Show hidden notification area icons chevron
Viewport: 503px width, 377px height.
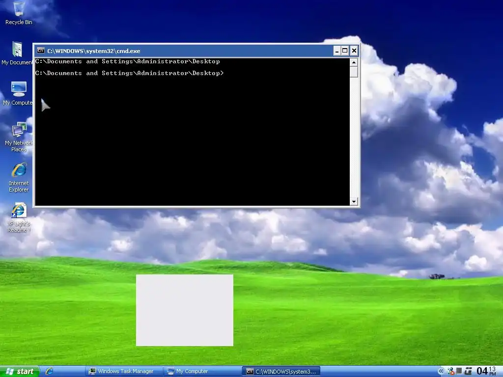tap(441, 371)
